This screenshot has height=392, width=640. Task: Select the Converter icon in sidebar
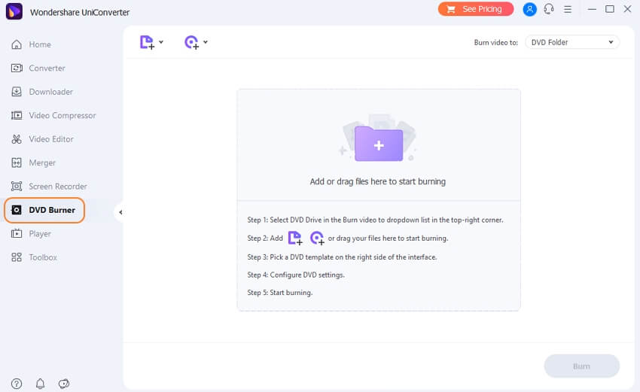coord(17,68)
